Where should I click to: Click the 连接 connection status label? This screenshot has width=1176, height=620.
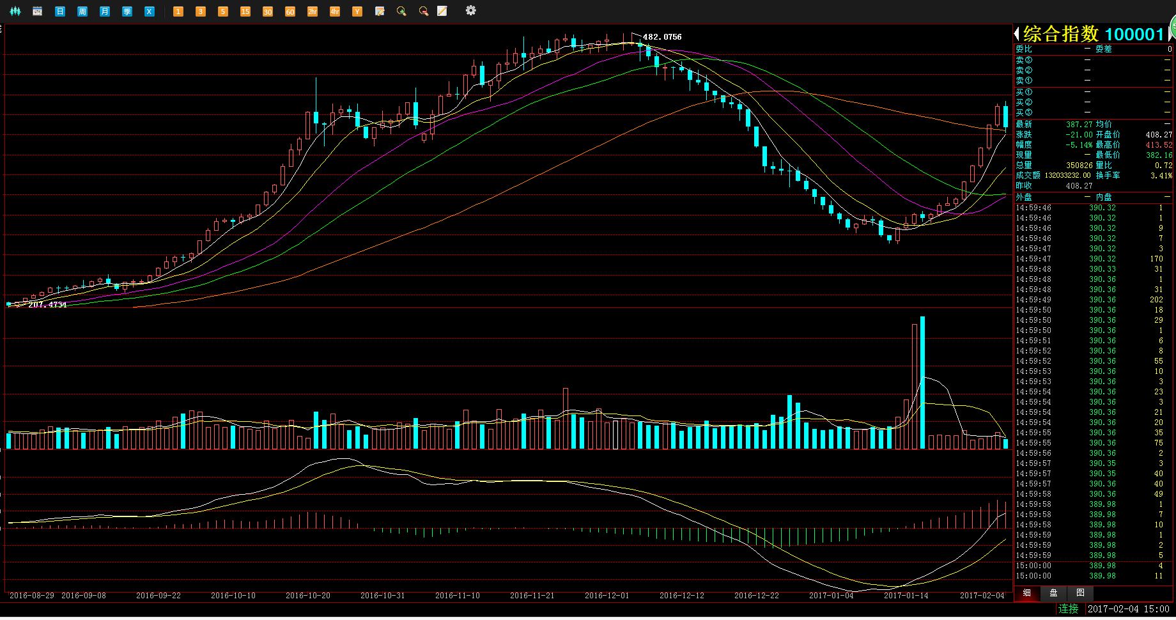point(1068,609)
